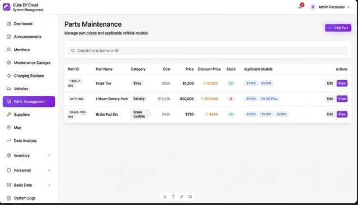Click the Admin Personnel avatar icon
This screenshot has height=205, width=358.
tap(313, 7)
